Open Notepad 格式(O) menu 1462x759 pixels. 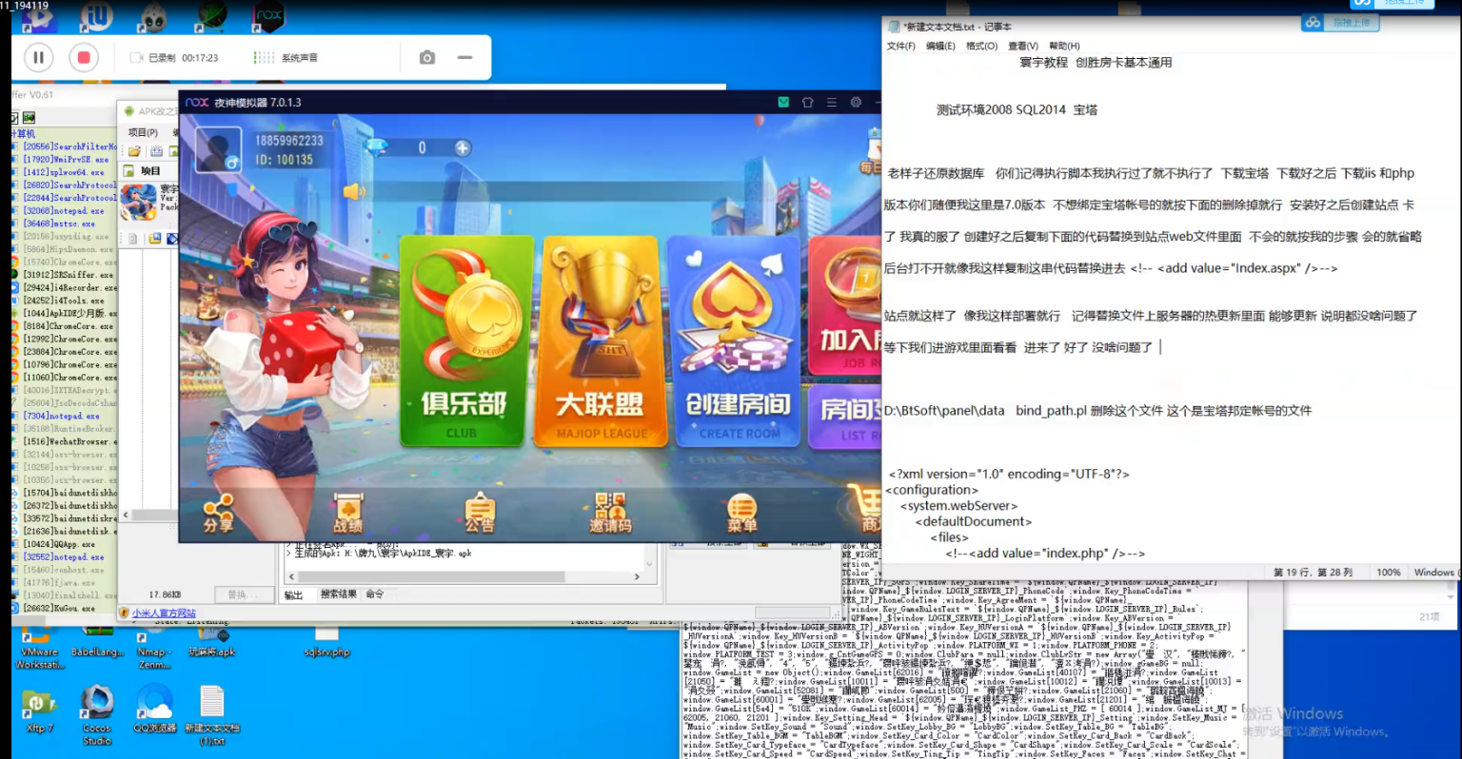[x=981, y=46]
